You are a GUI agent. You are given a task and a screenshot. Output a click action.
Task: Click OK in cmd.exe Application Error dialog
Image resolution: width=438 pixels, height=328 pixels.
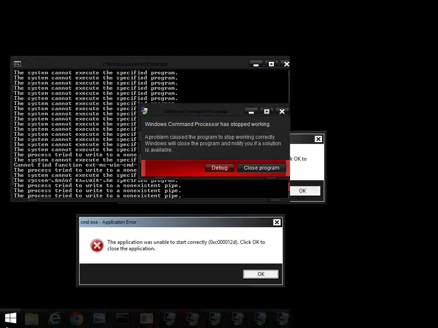coord(260,274)
